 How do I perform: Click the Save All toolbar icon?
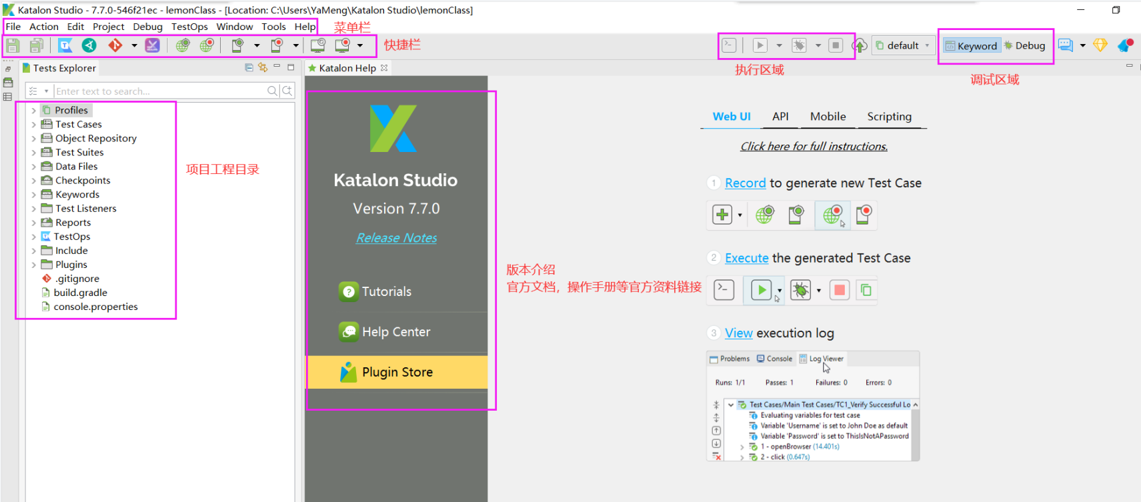point(37,45)
